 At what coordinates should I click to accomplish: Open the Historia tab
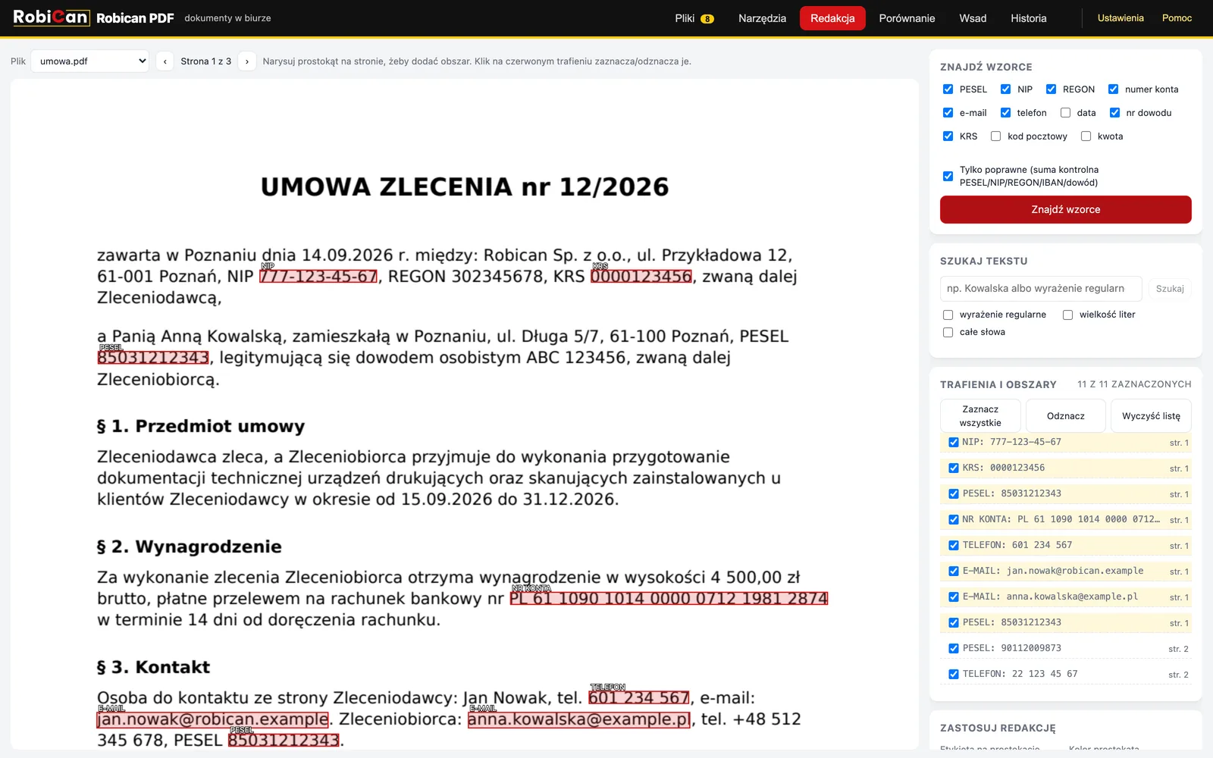pos(1028,18)
